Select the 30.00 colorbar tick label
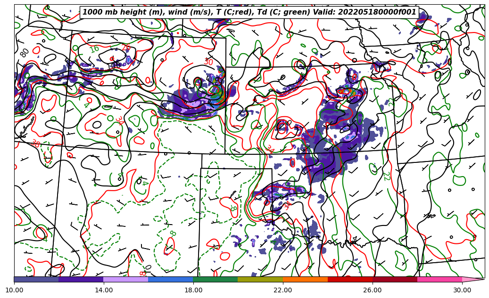 (x=462, y=290)
